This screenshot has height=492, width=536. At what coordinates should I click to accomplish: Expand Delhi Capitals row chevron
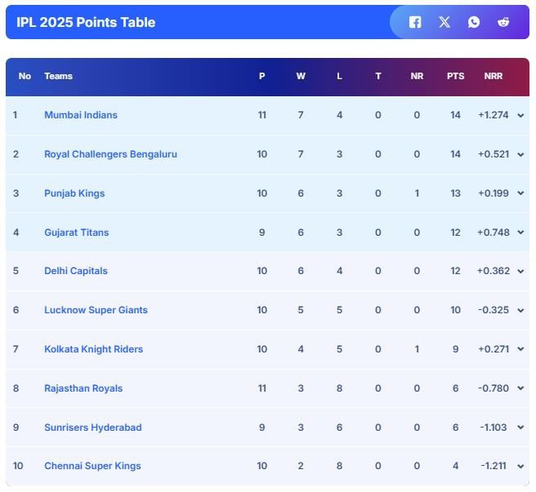pos(520,272)
